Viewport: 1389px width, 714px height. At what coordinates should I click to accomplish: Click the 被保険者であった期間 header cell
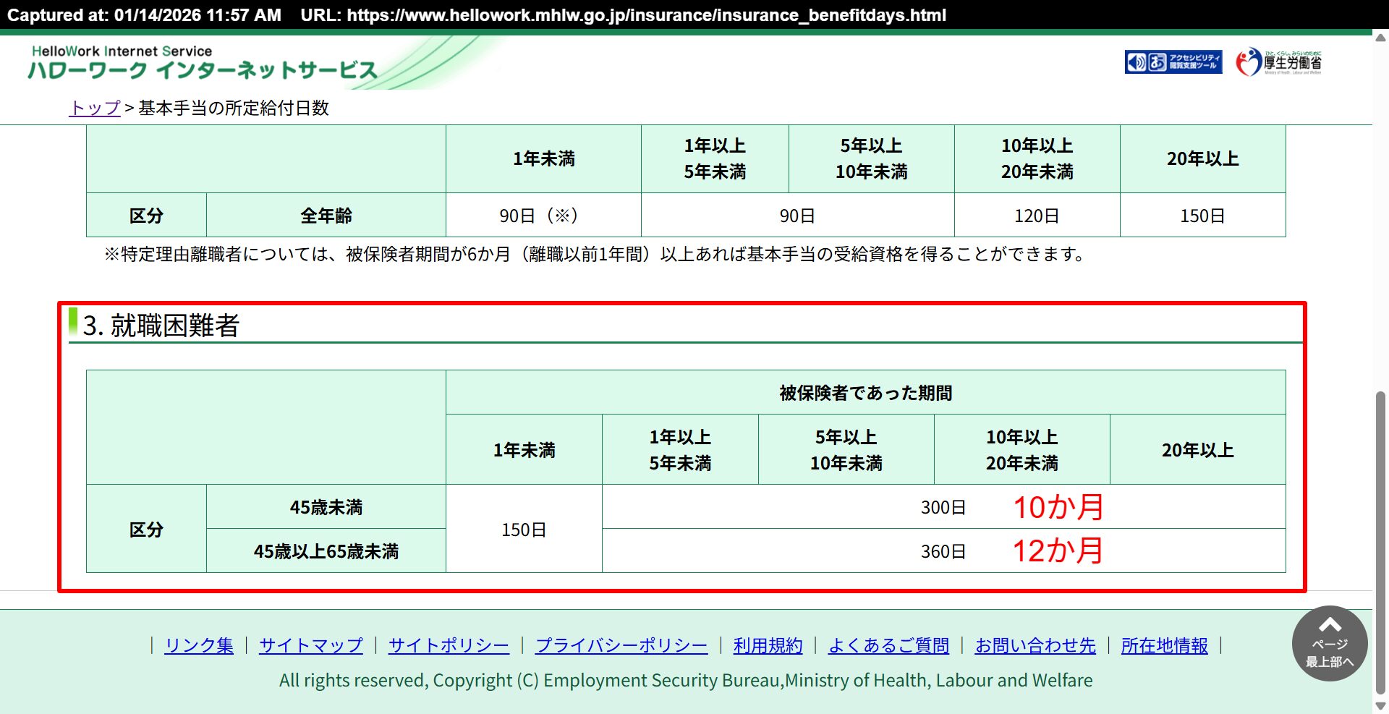click(x=866, y=393)
